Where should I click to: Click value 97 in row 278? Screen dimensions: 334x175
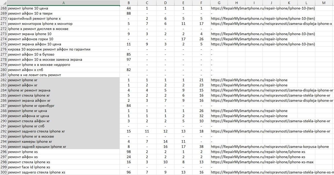(x=129, y=59)
